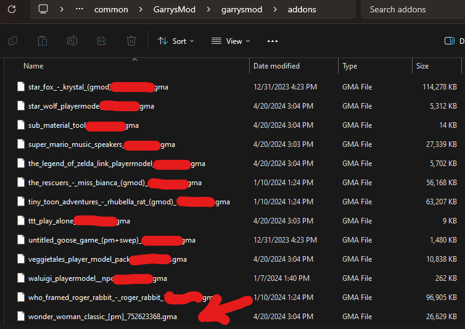The width and height of the screenshot is (465, 329).
Task: Click file icon of star_fox krystal row
Action: tap(21, 86)
